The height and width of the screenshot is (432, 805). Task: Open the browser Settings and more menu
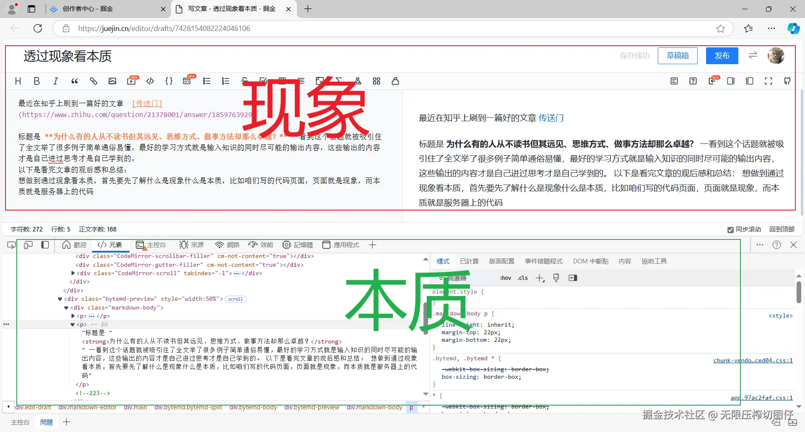click(771, 28)
